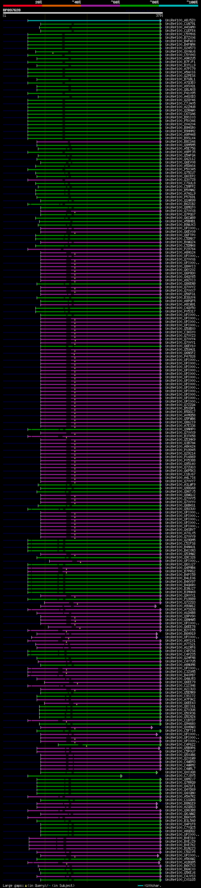201x888 pixels.
Task: Select hit label UniRef100_Q00WJ6
Action: [x=180, y=51]
